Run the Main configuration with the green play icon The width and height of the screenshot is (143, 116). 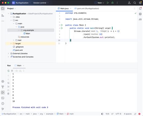coord(108,3)
